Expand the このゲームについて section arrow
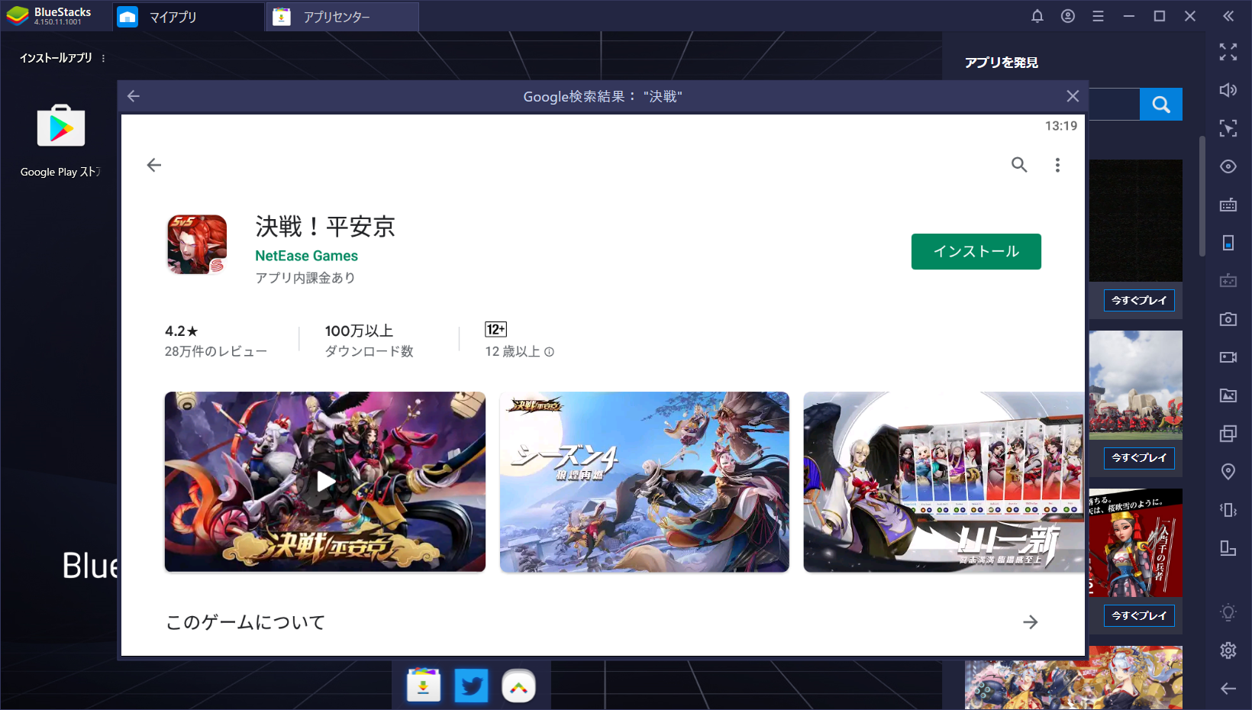Screen dimensions: 1252x710 coord(1030,622)
